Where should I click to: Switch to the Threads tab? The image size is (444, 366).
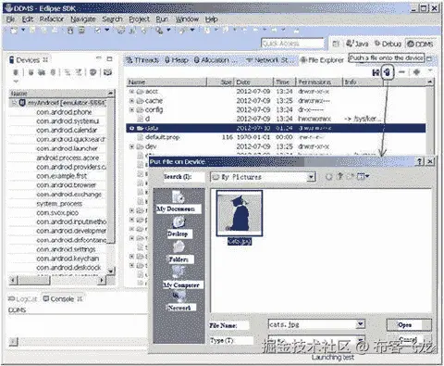click(143, 60)
